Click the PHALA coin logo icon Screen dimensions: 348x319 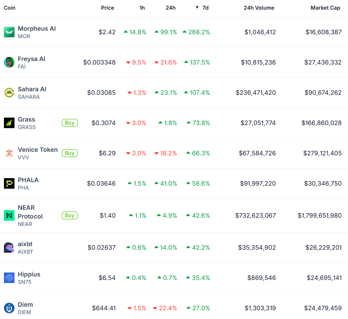(x=9, y=183)
